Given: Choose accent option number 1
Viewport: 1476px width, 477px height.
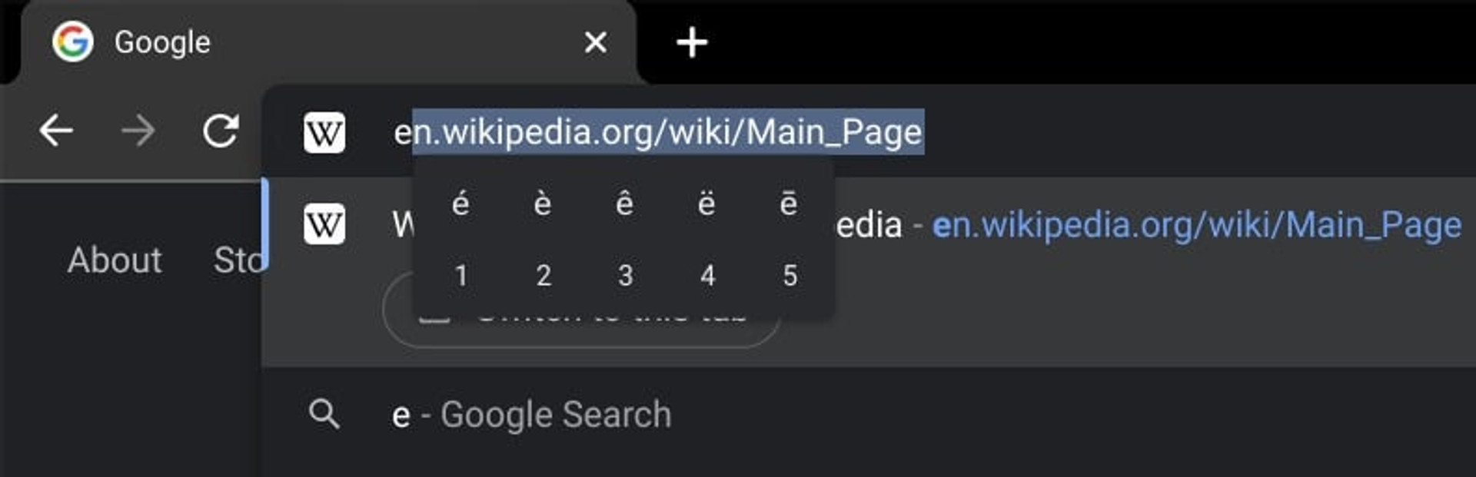Looking at the screenshot, I should [460, 275].
